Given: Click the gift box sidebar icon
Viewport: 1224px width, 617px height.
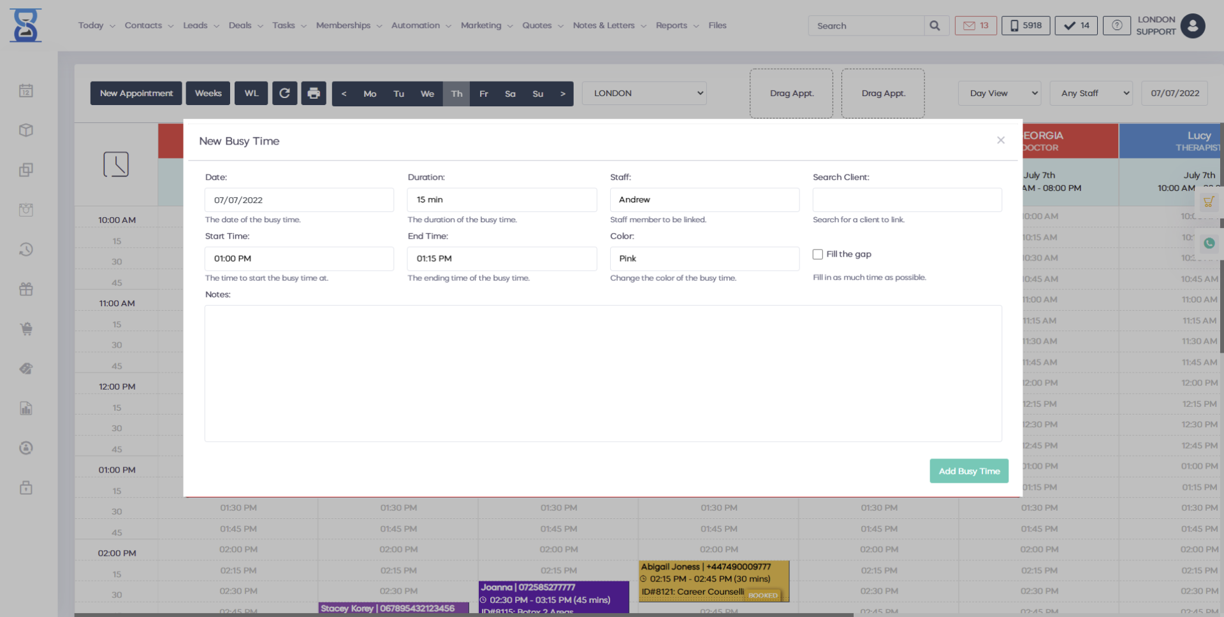Looking at the screenshot, I should [26, 289].
